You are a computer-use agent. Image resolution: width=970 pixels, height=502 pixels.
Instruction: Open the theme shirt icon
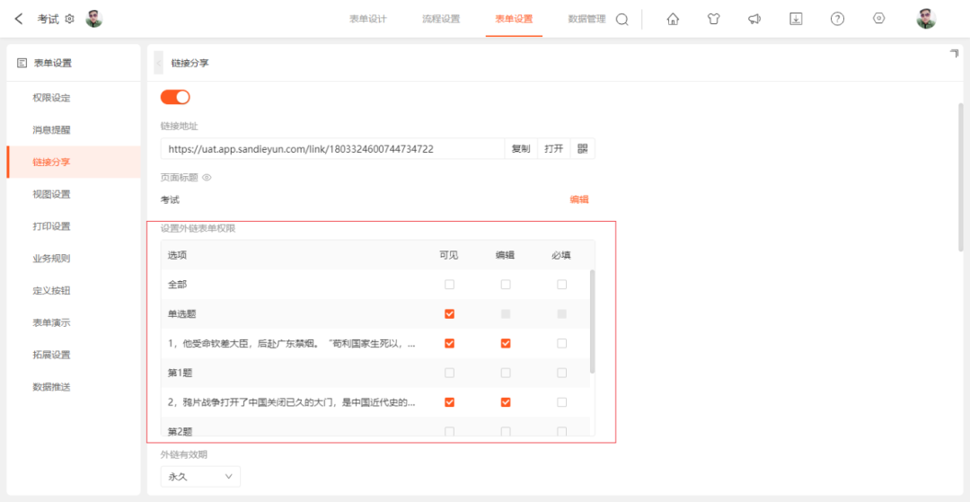tap(713, 19)
